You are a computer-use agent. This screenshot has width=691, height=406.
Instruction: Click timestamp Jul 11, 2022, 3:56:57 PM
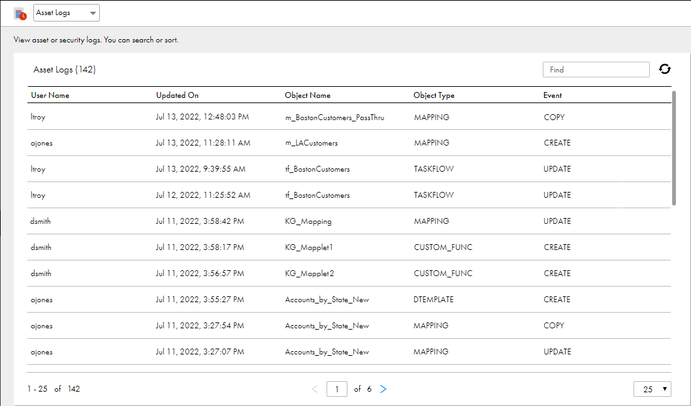coord(200,273)
